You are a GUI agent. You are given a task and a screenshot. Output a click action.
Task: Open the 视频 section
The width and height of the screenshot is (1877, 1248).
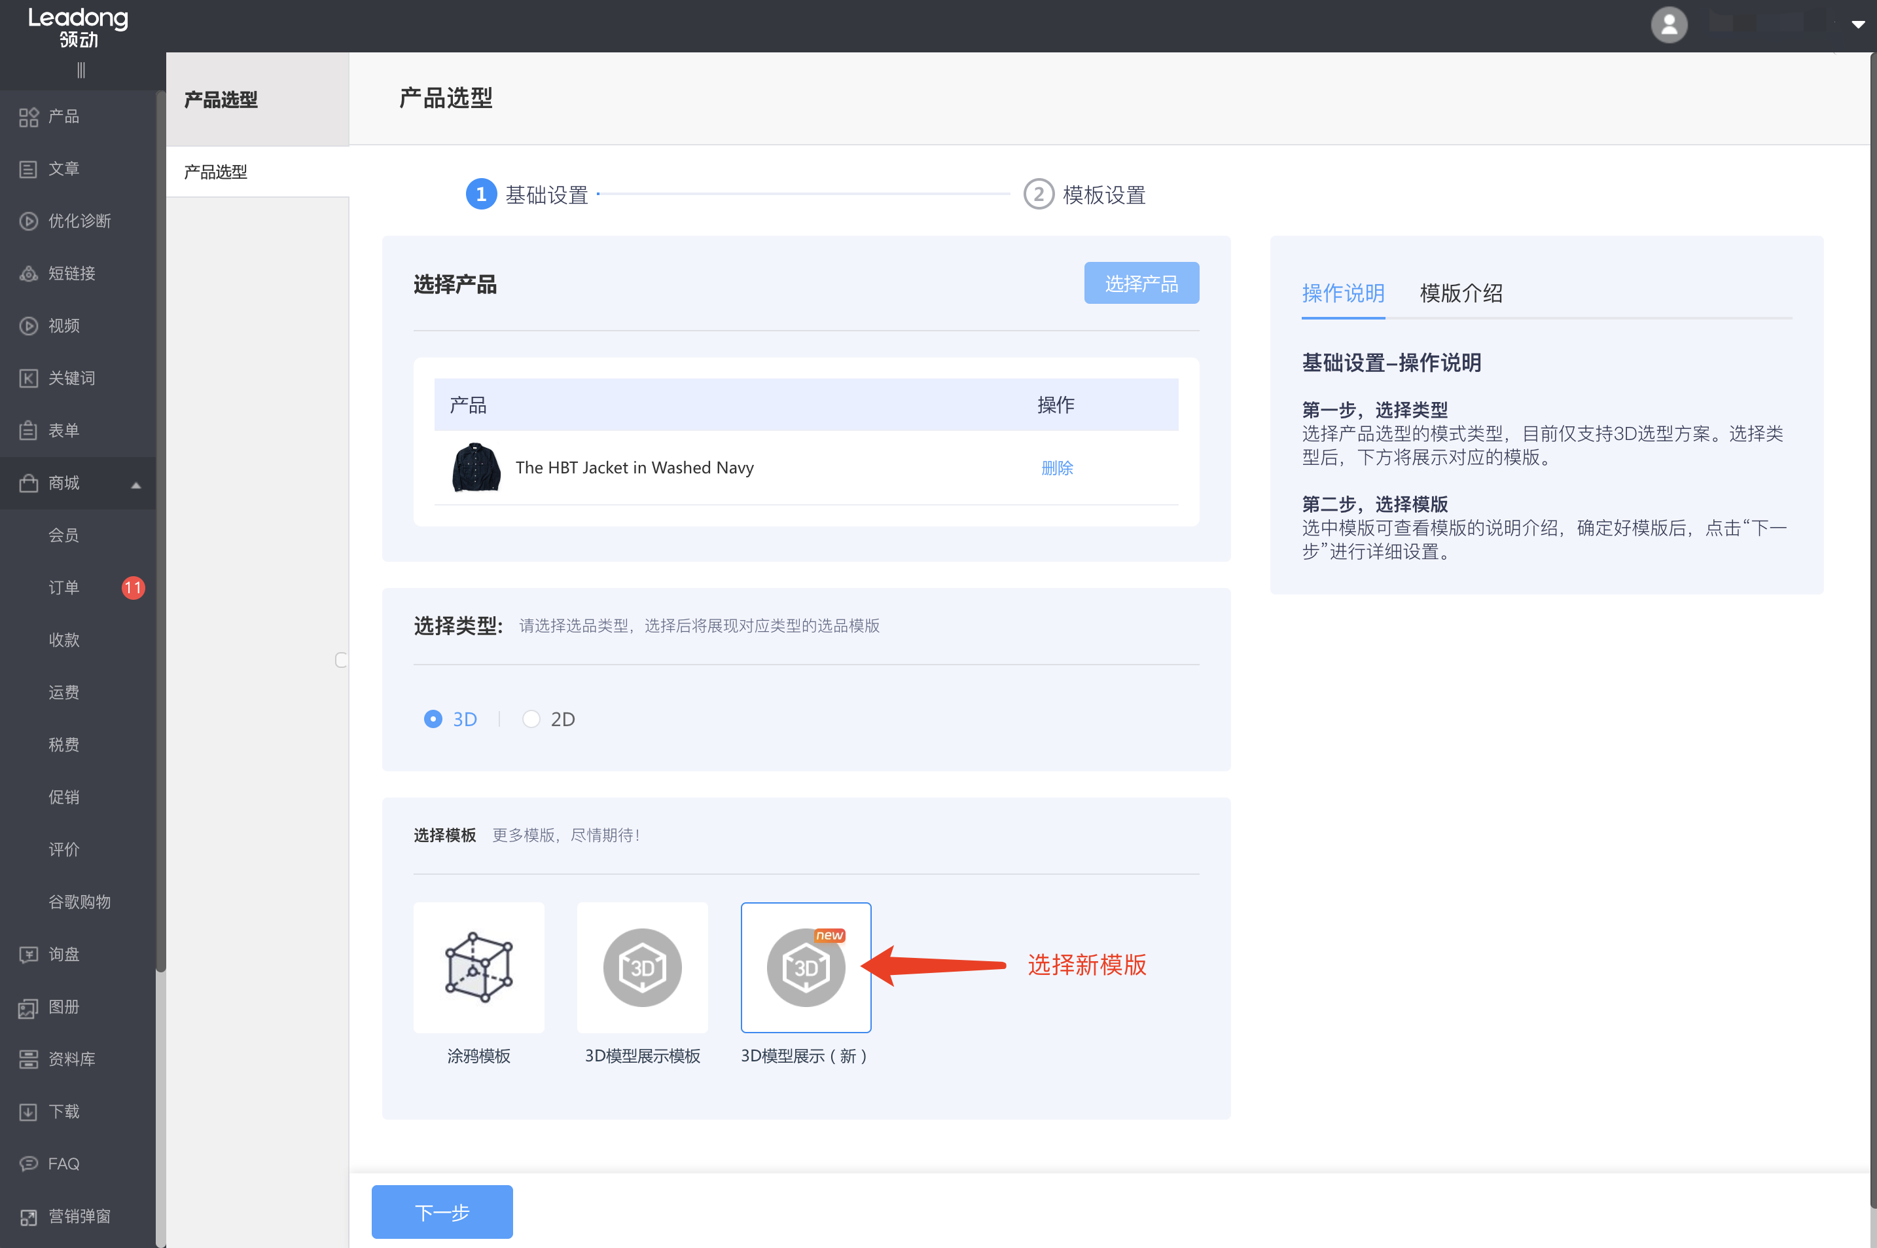pyautogui.click(x=63, y=325)
